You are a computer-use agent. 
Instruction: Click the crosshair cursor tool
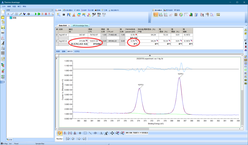(x=80, y=133)
